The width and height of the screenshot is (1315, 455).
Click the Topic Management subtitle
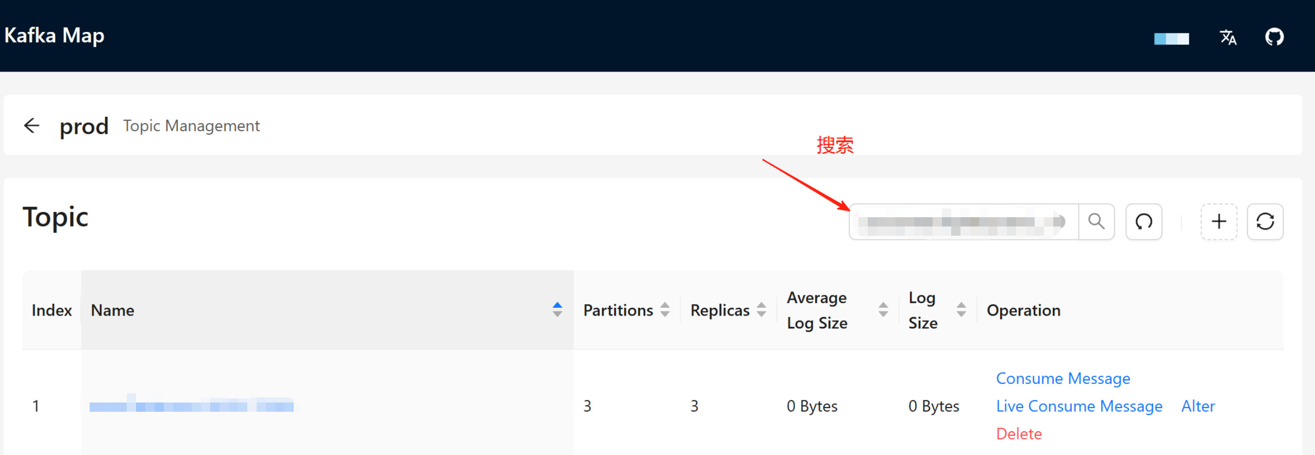pyautogui.click(x=191, y=126)
